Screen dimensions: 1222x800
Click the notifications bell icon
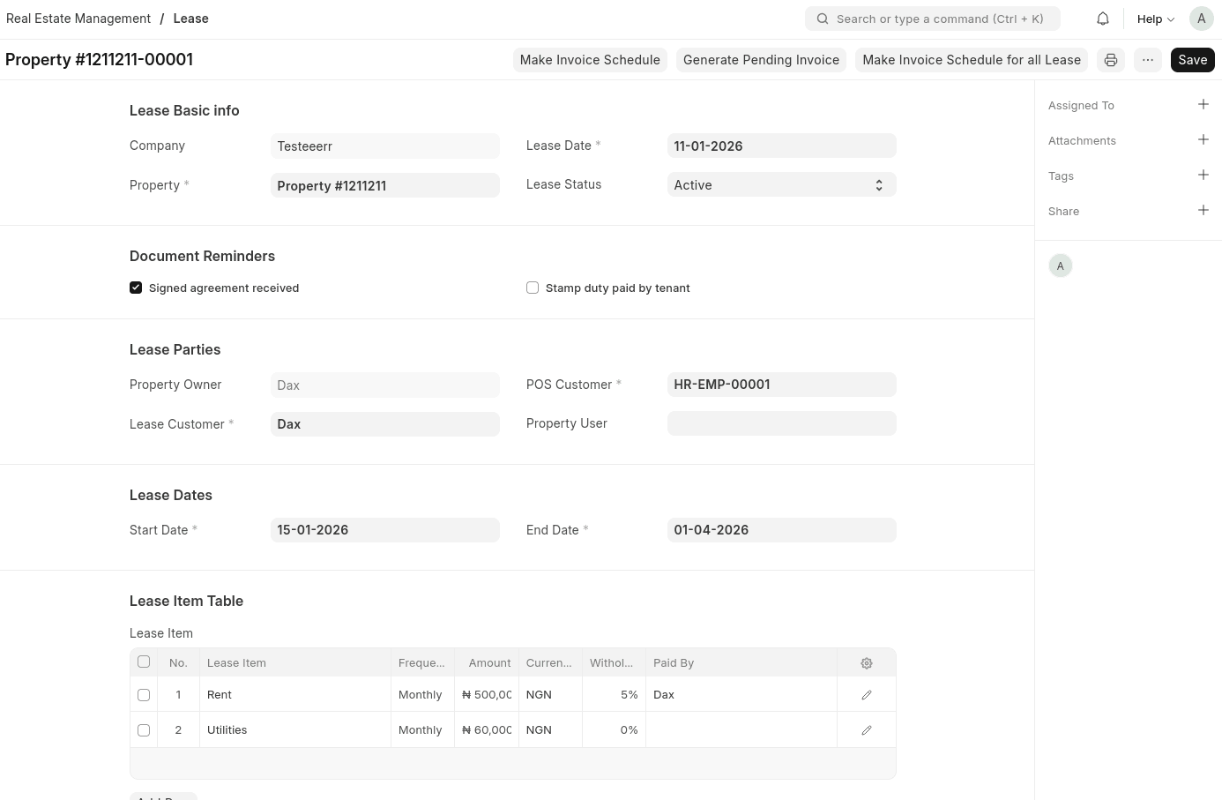point(1102,19)
